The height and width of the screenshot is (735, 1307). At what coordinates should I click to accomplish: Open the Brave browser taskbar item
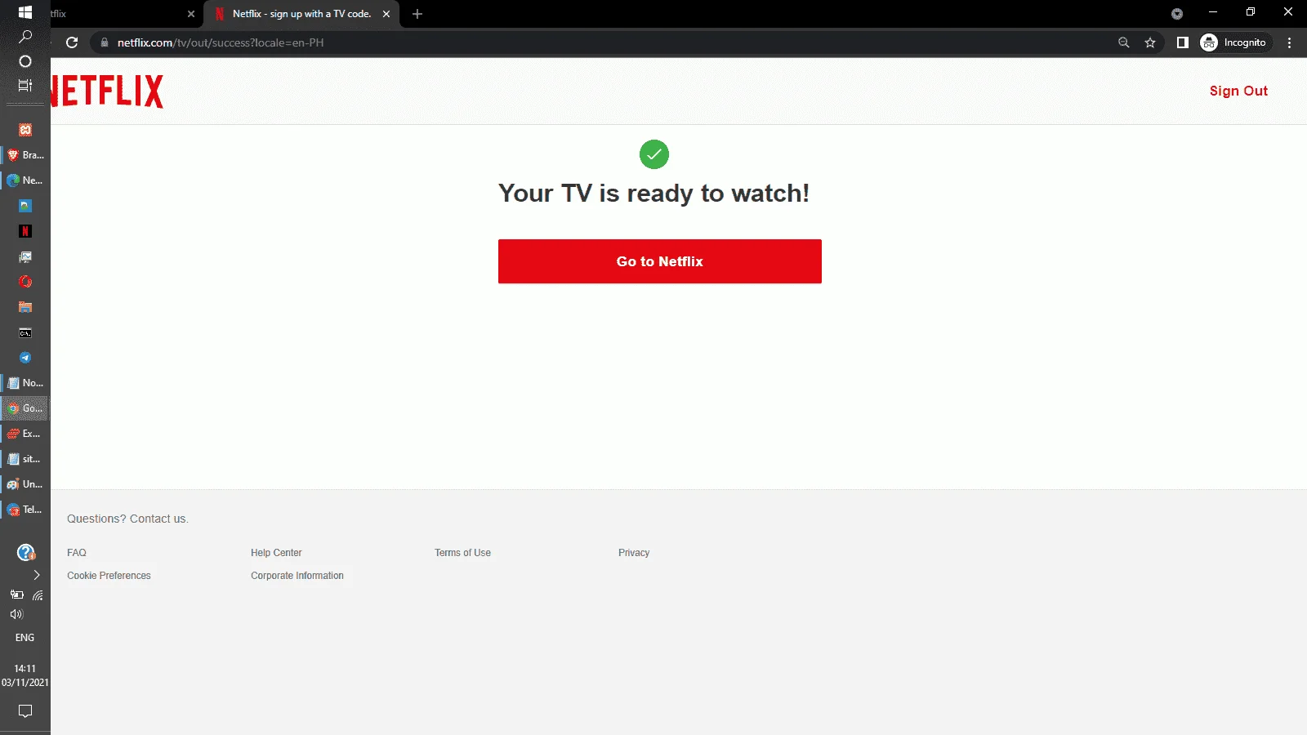click(x=25, y=155)
